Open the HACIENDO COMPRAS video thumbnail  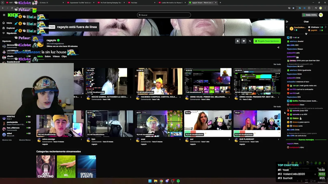(x=159, y=81)
